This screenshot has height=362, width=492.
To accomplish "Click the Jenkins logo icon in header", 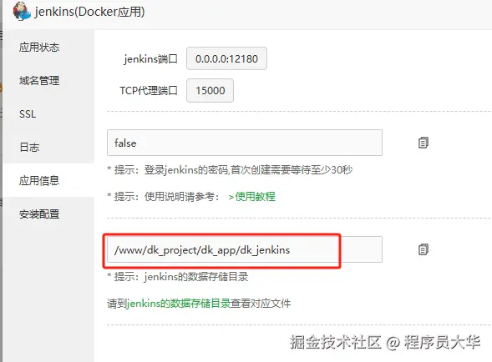I will click(x=22, y=12).
